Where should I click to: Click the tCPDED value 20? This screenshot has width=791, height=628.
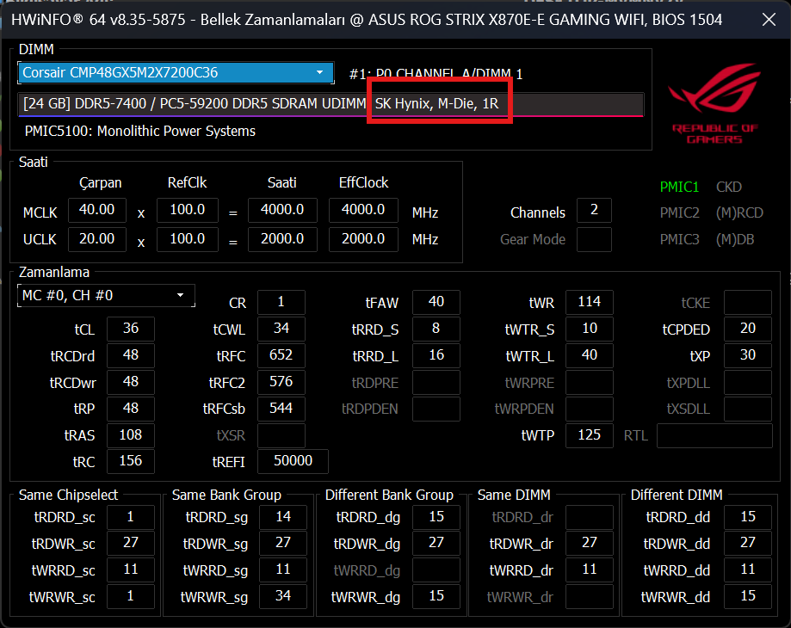click(748, 329)
